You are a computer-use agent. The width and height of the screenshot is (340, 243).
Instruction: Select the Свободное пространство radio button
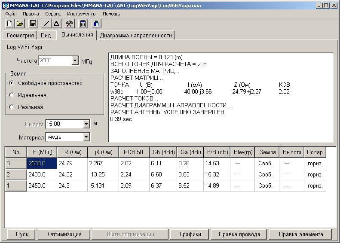click(x=12, y=83)
